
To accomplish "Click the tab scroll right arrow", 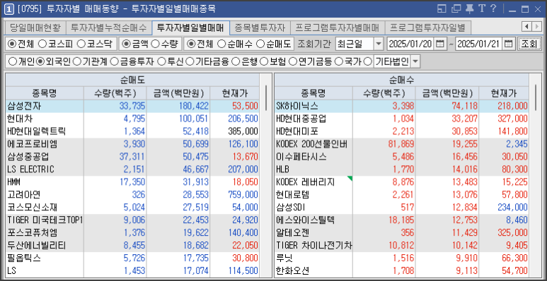I will pyautogui.click(x=536, y=26).
